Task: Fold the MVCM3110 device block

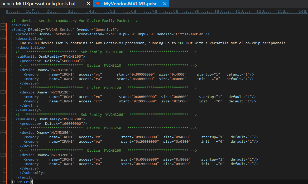Action: tap(3, 70)
